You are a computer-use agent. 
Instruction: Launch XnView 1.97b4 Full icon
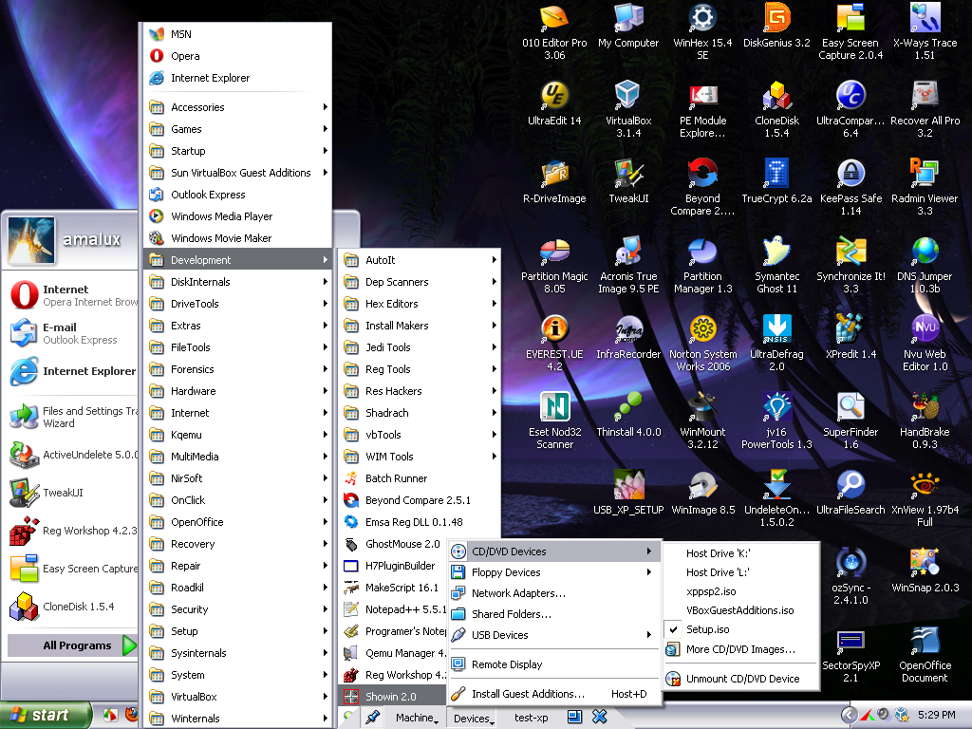(x=925, y=499)
